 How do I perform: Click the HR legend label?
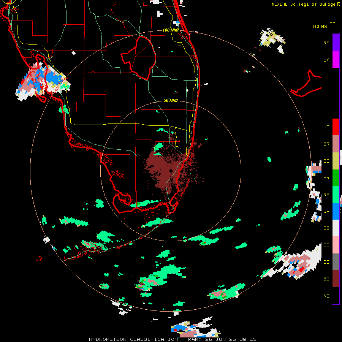326,178
